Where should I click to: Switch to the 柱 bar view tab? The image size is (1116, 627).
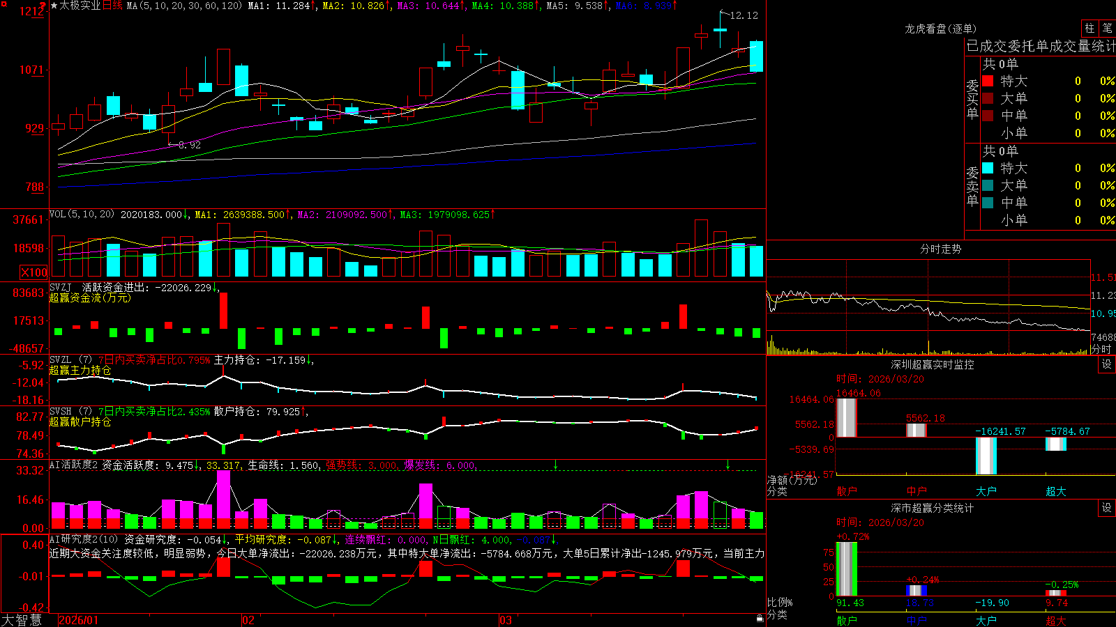(1089, 28)
